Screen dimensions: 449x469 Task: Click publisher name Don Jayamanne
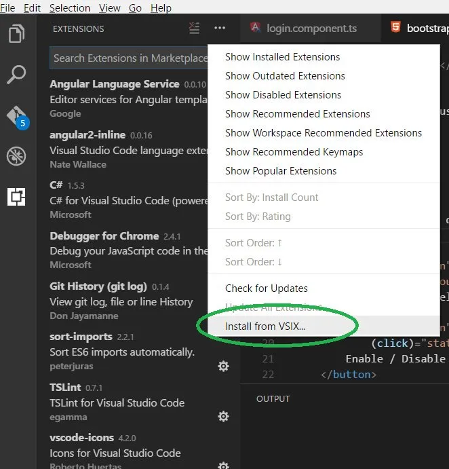tap(84, 316)
